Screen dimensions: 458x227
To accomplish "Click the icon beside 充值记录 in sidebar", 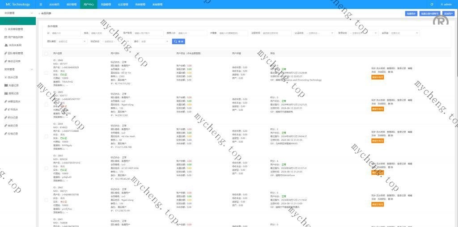I will pos(6,85).
